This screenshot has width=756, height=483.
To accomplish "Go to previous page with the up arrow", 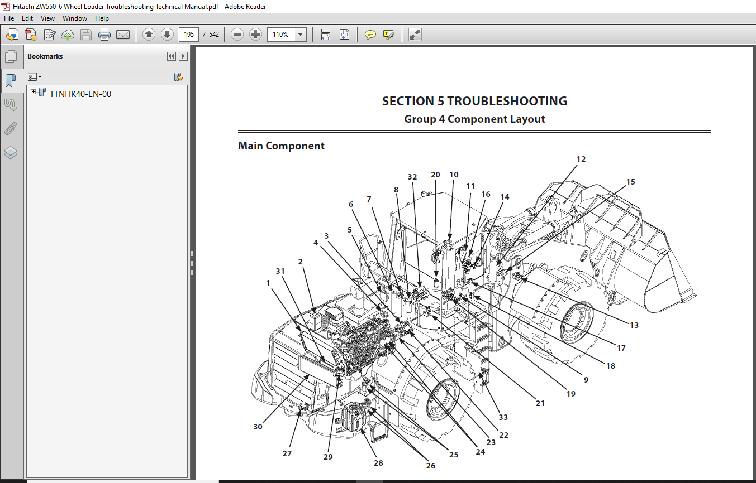I will 149,35.
